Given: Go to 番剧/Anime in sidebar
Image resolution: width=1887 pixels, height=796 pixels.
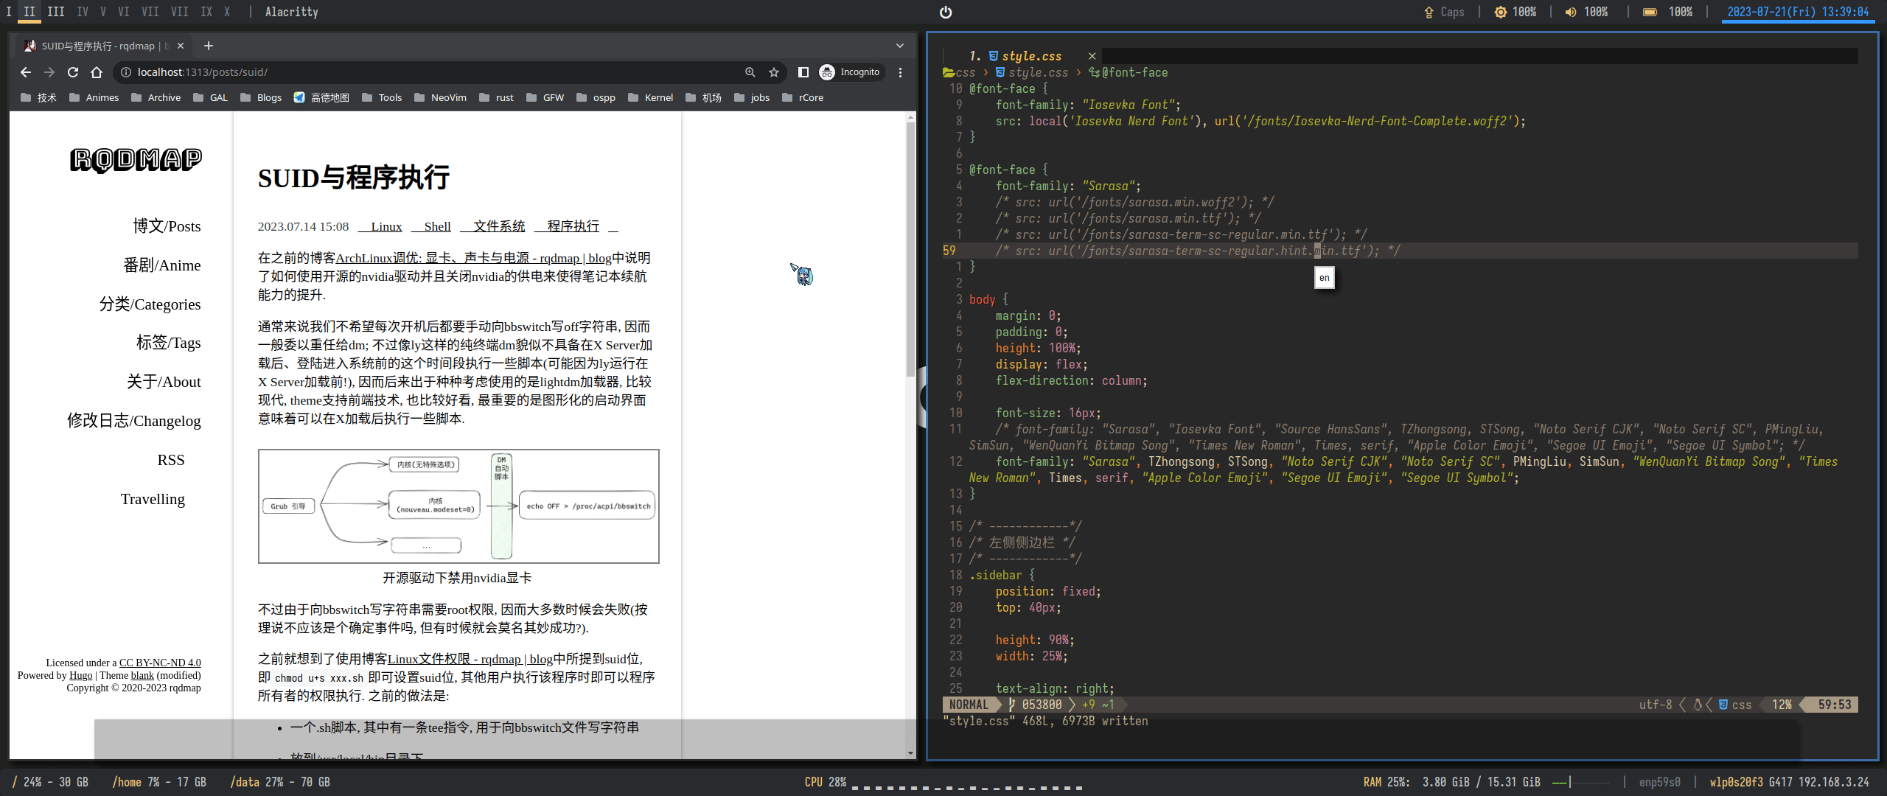Looking at the screenshot, I should (x=162, y=265).
